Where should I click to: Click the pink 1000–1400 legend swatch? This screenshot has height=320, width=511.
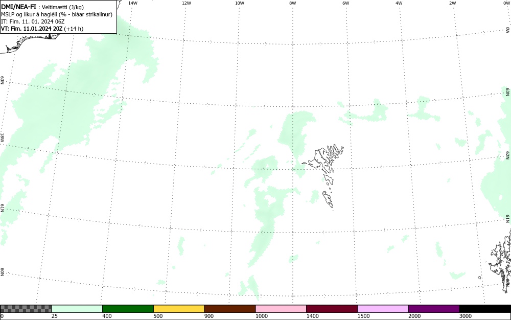[x=281, y=309]
